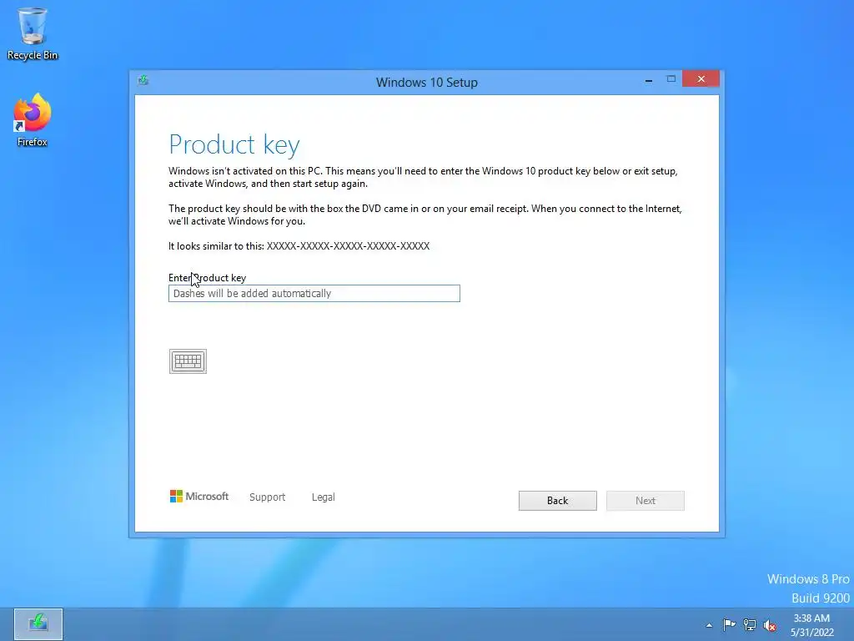Open the on-screen keyboard button
This screenshot has height=641, width=854.
pyautogui.click(x=188, y=361)
